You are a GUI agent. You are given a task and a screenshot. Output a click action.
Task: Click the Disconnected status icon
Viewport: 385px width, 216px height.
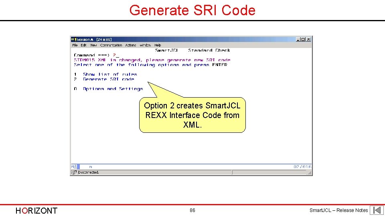(x=74, y=172)
